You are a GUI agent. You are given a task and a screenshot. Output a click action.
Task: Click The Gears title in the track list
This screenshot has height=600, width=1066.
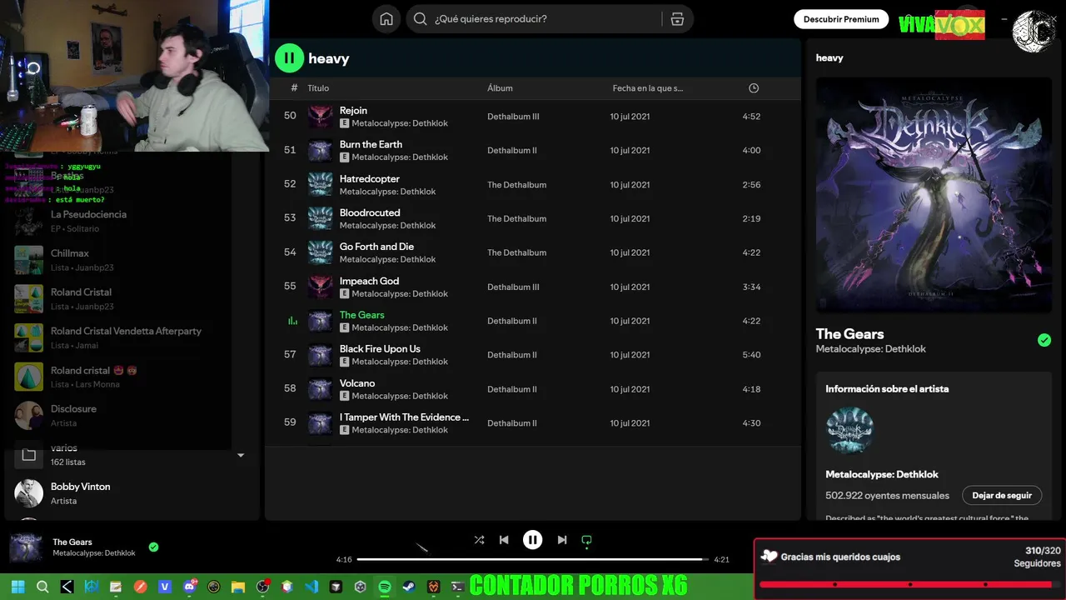[x=362, y=315]
